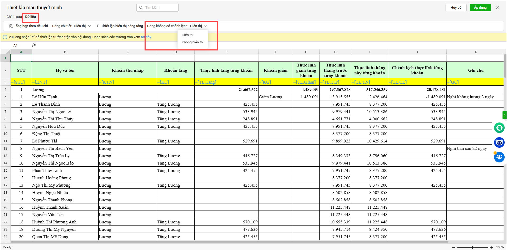The image size is (507, 251).
Task: Click the 'Áp dụng' button
Action: coord(480,8)
